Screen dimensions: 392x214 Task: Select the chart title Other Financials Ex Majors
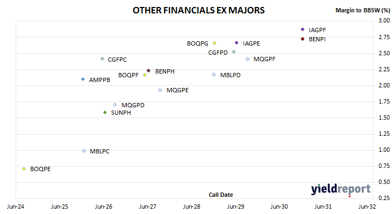click(199, 10)
